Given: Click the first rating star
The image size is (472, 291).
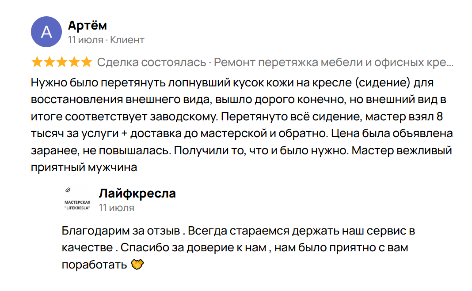Looking at the screenshot, I should coord(37,62).
